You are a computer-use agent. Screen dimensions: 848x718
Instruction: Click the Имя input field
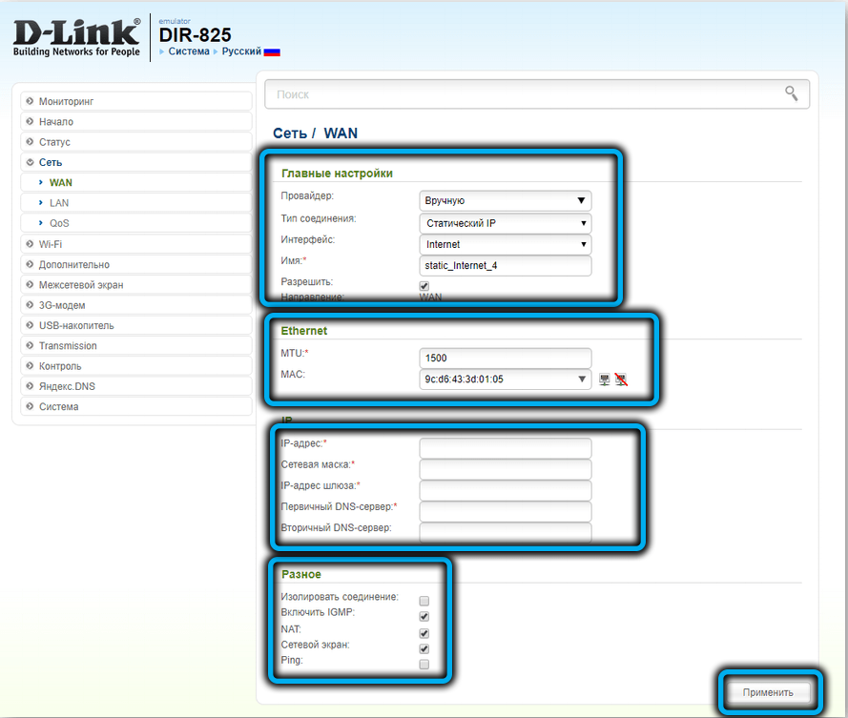pyautogui.click(x=506, y=265)
